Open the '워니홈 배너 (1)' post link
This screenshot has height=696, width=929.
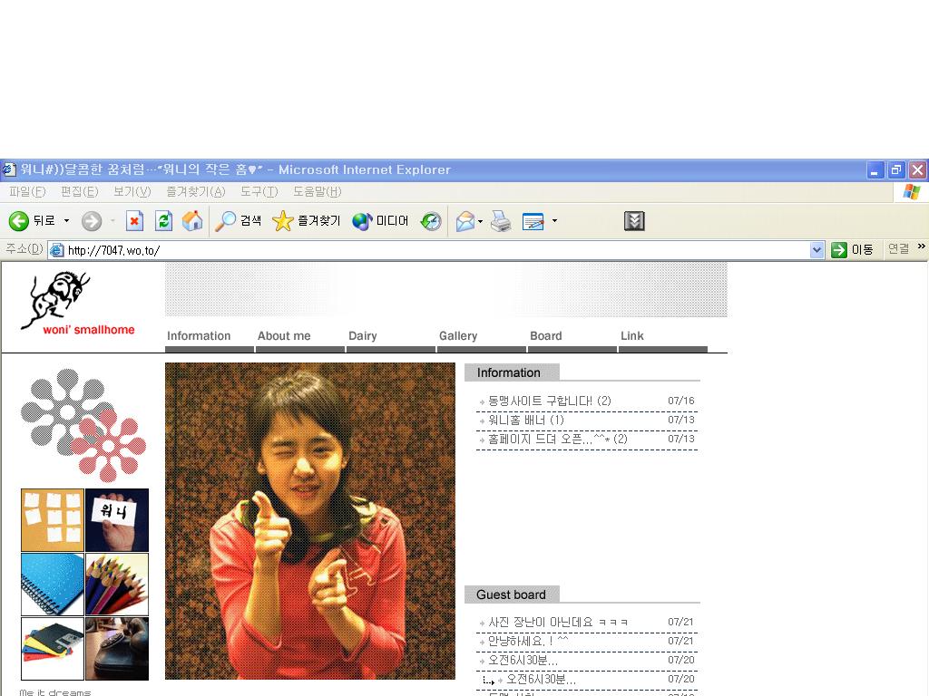pos(526,420)
